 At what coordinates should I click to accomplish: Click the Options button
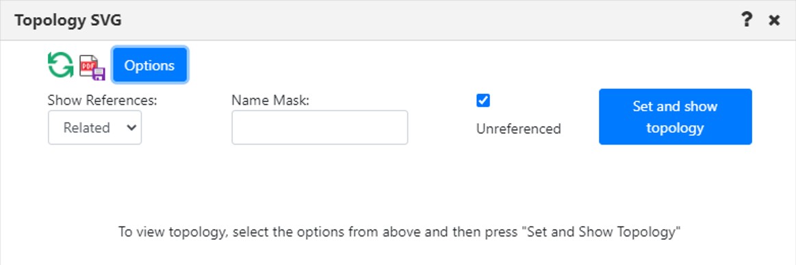(150, 65)
